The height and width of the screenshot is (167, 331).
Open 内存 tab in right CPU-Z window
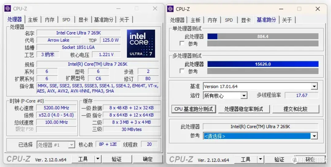pos(212,20)
